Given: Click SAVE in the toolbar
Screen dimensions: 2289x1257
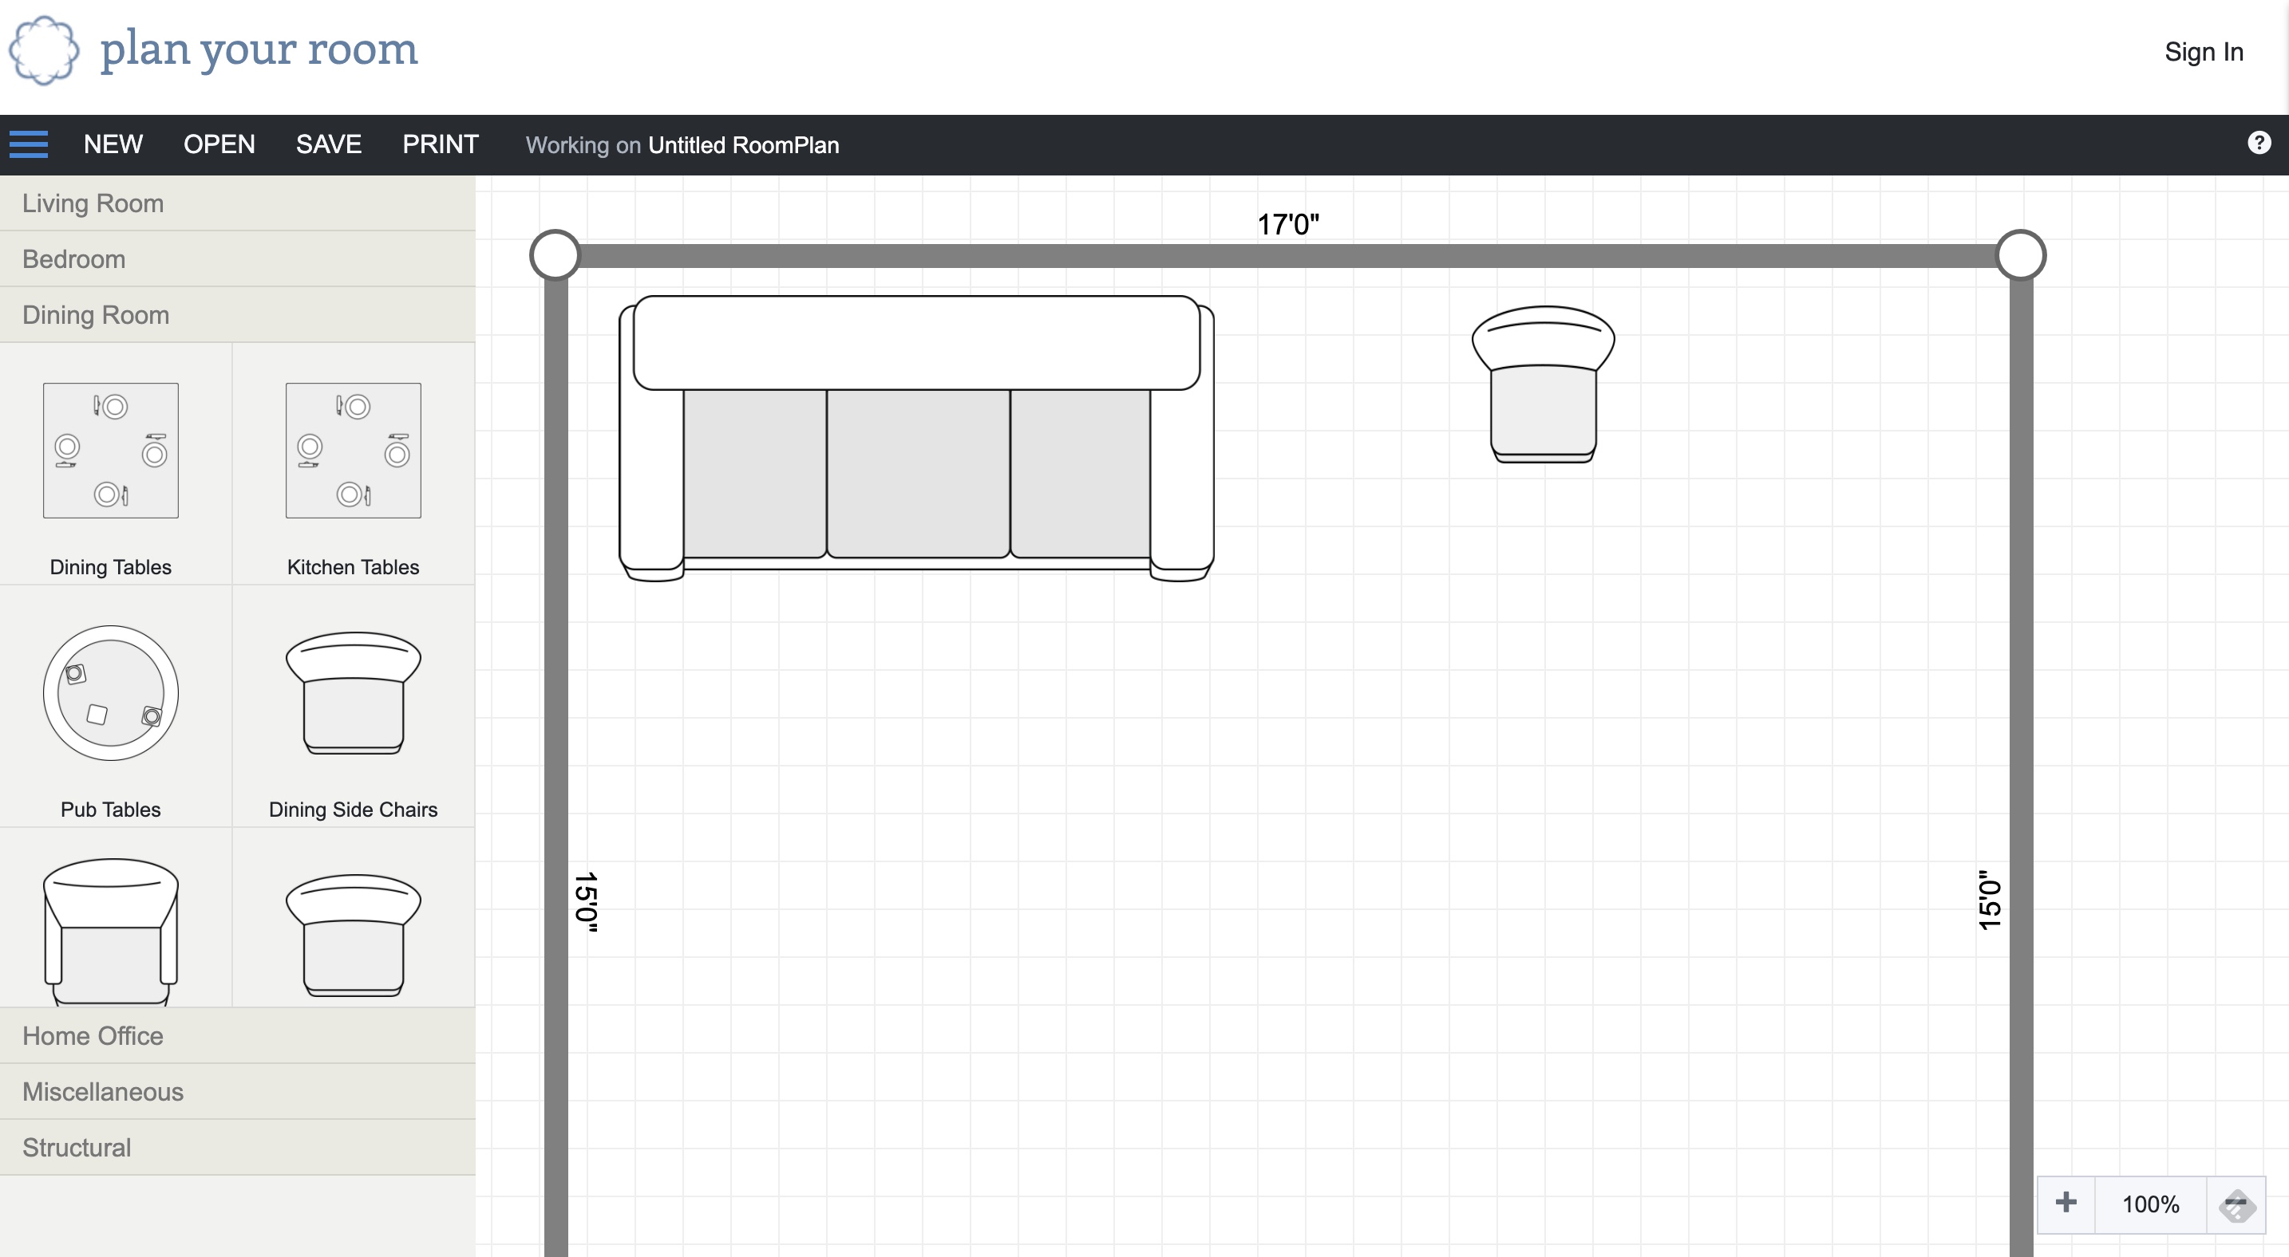Looking at the screenshot, I should [x=328, y=144].
